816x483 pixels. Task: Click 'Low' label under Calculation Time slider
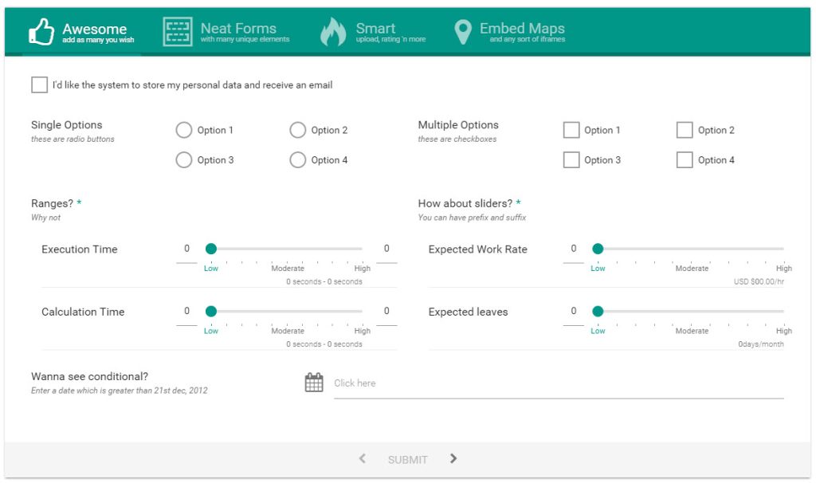coord(210,331)
